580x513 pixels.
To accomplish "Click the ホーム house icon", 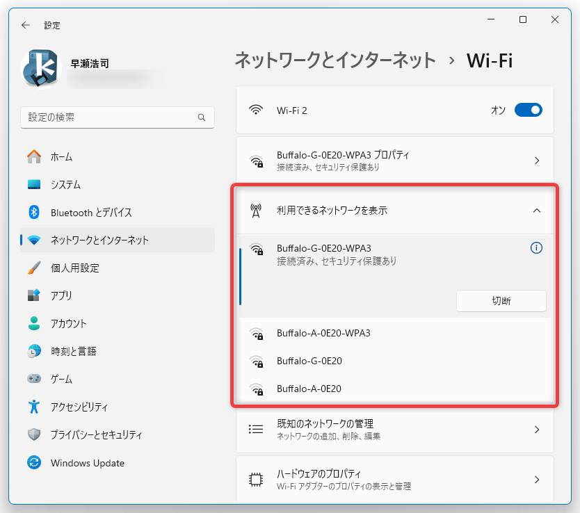I will point(34,156).
